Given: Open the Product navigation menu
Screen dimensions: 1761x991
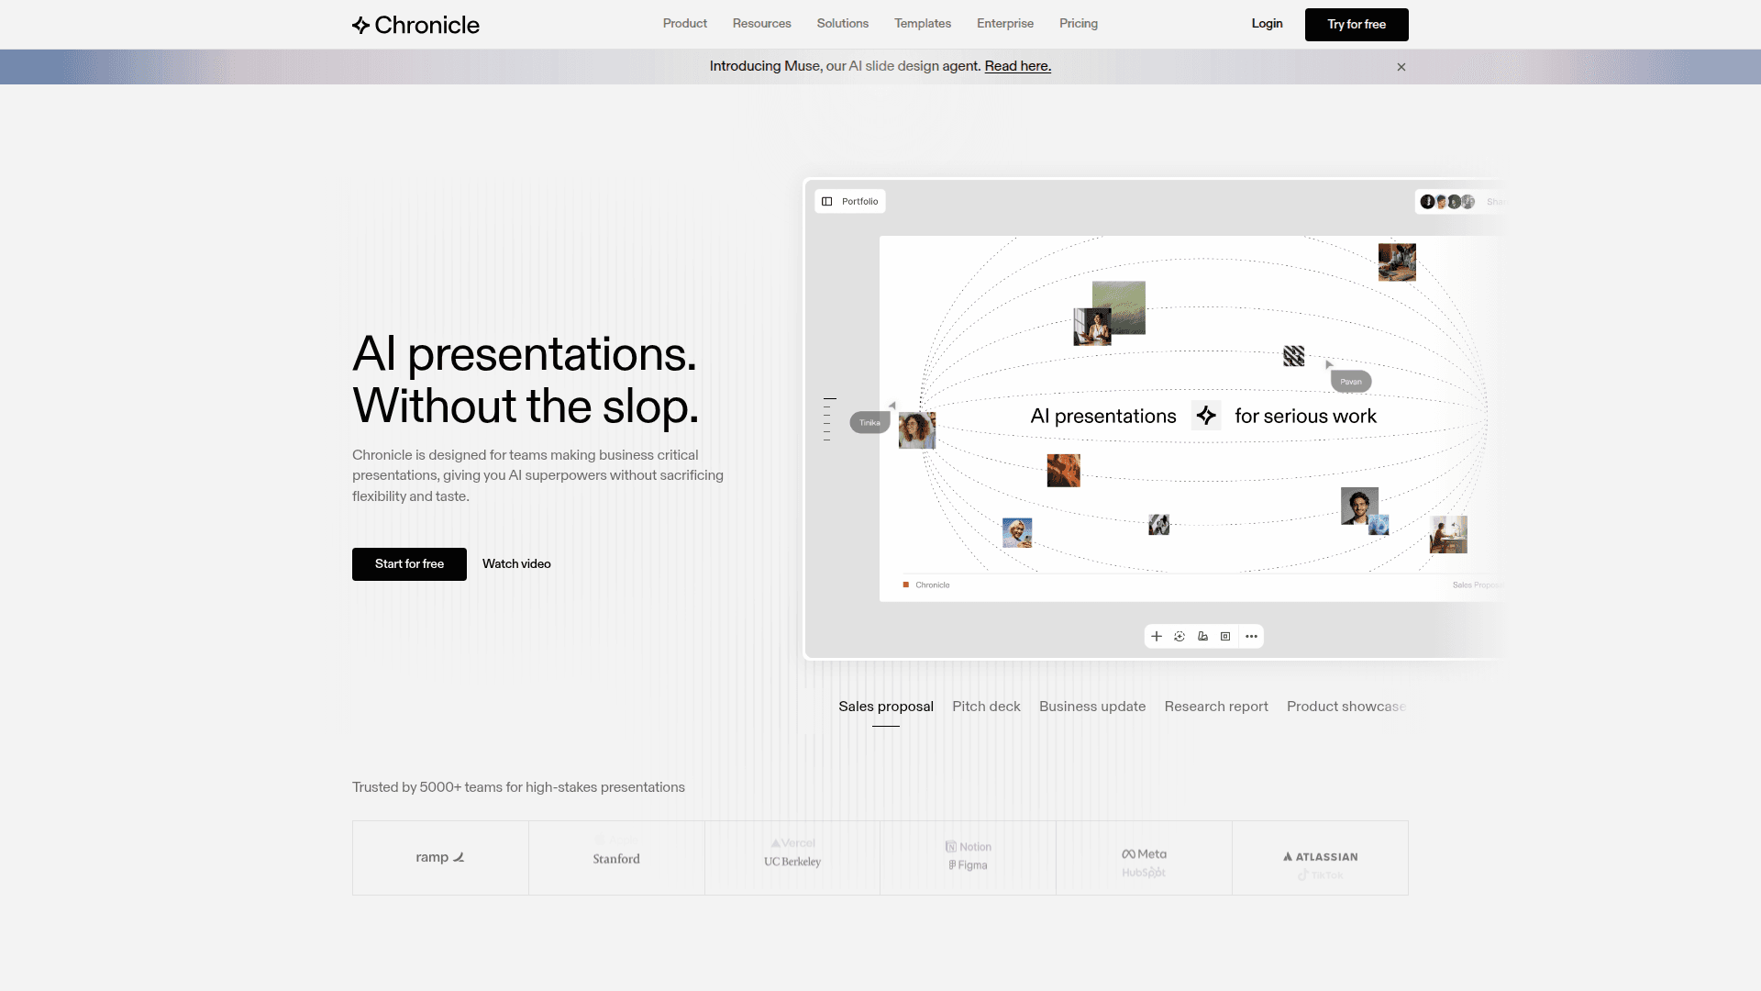Looking at the screenshot, I should coord(684,24).
